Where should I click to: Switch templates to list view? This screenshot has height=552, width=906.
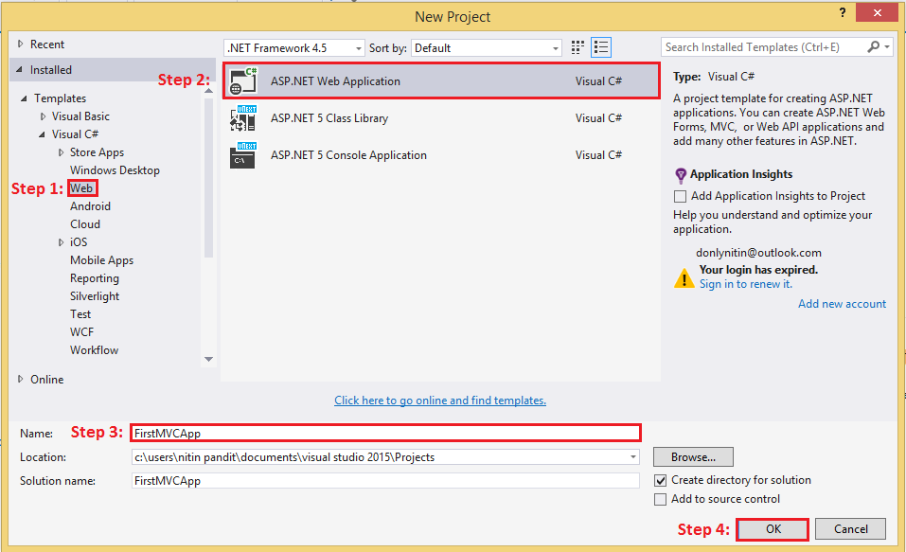[x=601, y=47]
